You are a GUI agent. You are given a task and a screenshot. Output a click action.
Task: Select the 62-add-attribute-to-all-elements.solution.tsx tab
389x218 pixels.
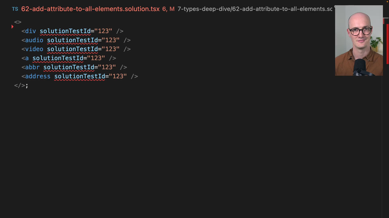[90, 9]
